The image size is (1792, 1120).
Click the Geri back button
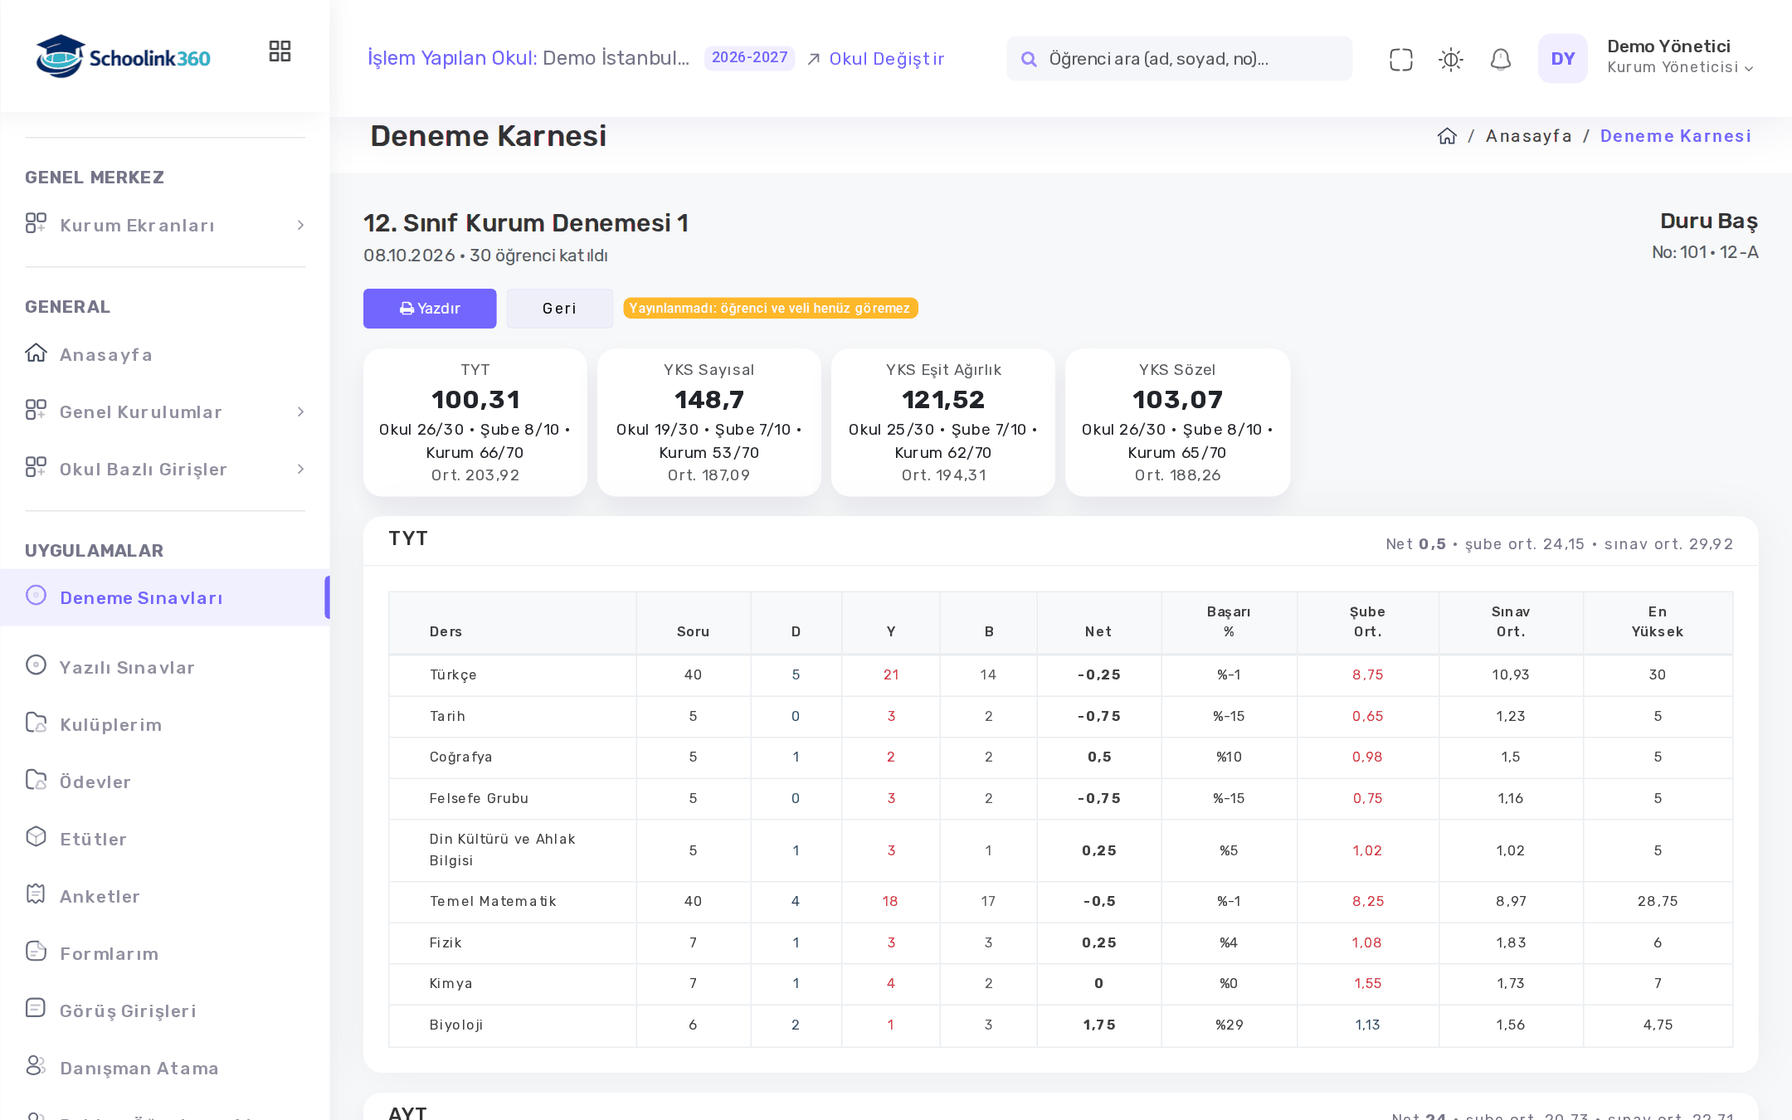coord(560,309)
